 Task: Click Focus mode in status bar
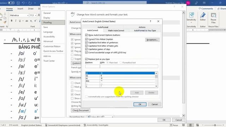click(x=174, y=125)
